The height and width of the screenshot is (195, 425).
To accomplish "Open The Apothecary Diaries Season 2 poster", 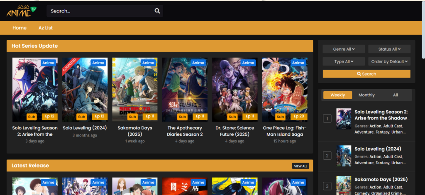I will tap(185, 90).
